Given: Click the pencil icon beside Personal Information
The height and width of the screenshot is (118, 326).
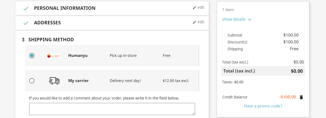Looking at the screenshot, I should coord(195,8).
